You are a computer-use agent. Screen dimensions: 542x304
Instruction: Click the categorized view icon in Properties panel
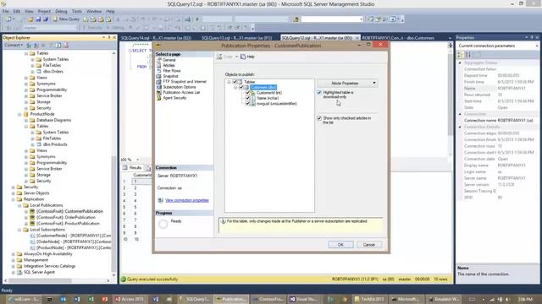pyautogui.click(x=460, y=54)
